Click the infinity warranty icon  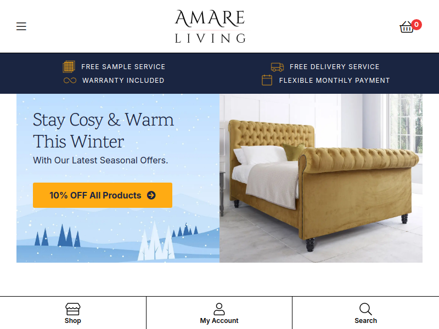point(70,81)
